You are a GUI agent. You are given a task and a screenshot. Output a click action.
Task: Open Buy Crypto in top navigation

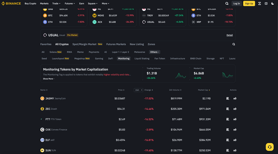tap(30, 4)
